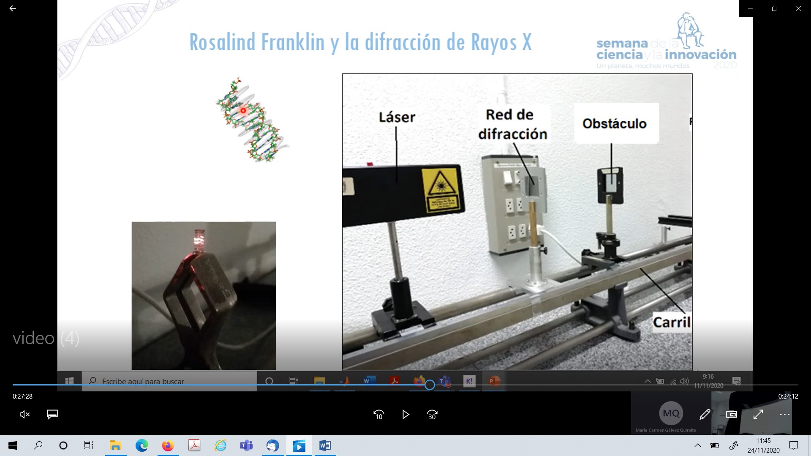Open Firefox from the taskbar
Viewport: 811px width, 456px height.
click(x=168, y=445)
